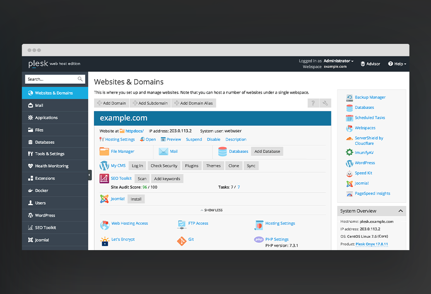Click the Web Hosting Access globe icon
This screenshot has height=294, width=431.
click(x=105, y=225)
